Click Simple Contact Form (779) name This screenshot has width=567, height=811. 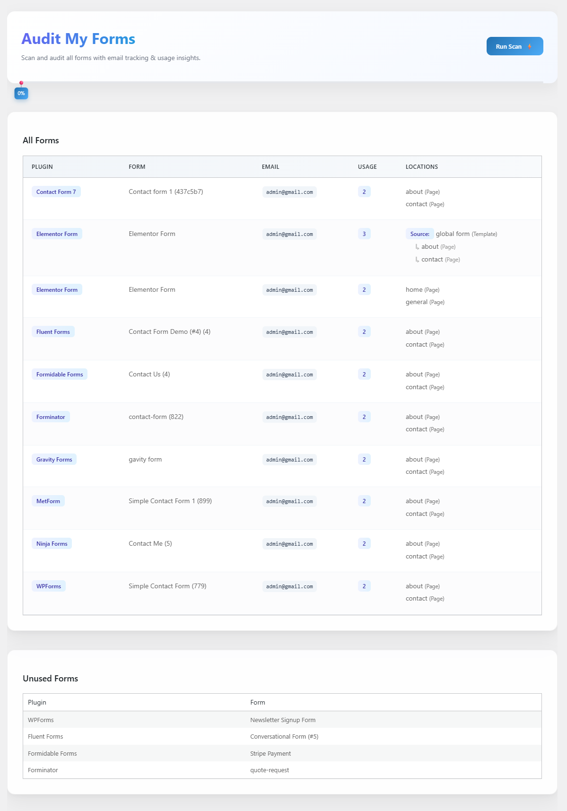pyautogui.click(x=167, y=586)
